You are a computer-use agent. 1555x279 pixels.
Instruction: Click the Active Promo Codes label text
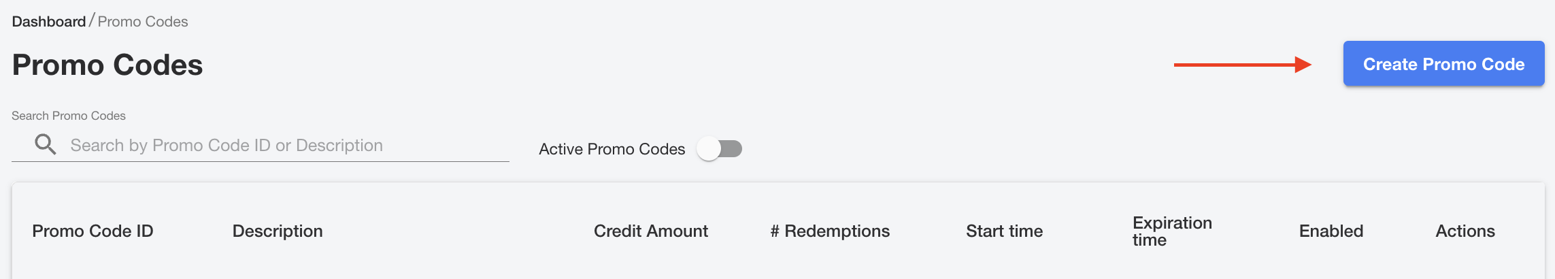[x=612, y=149]
